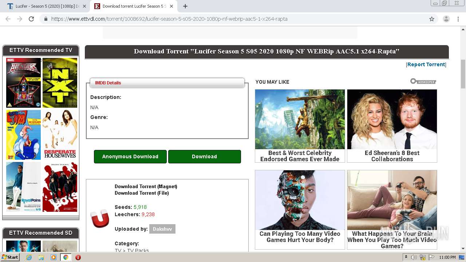
Task: Click 'Can Playing Too Many Video Games' caption
Action: coord(300,237)
